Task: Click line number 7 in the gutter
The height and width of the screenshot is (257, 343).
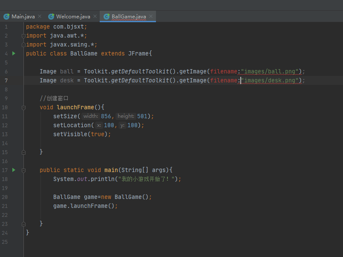Action: click(x=6, y=81)
